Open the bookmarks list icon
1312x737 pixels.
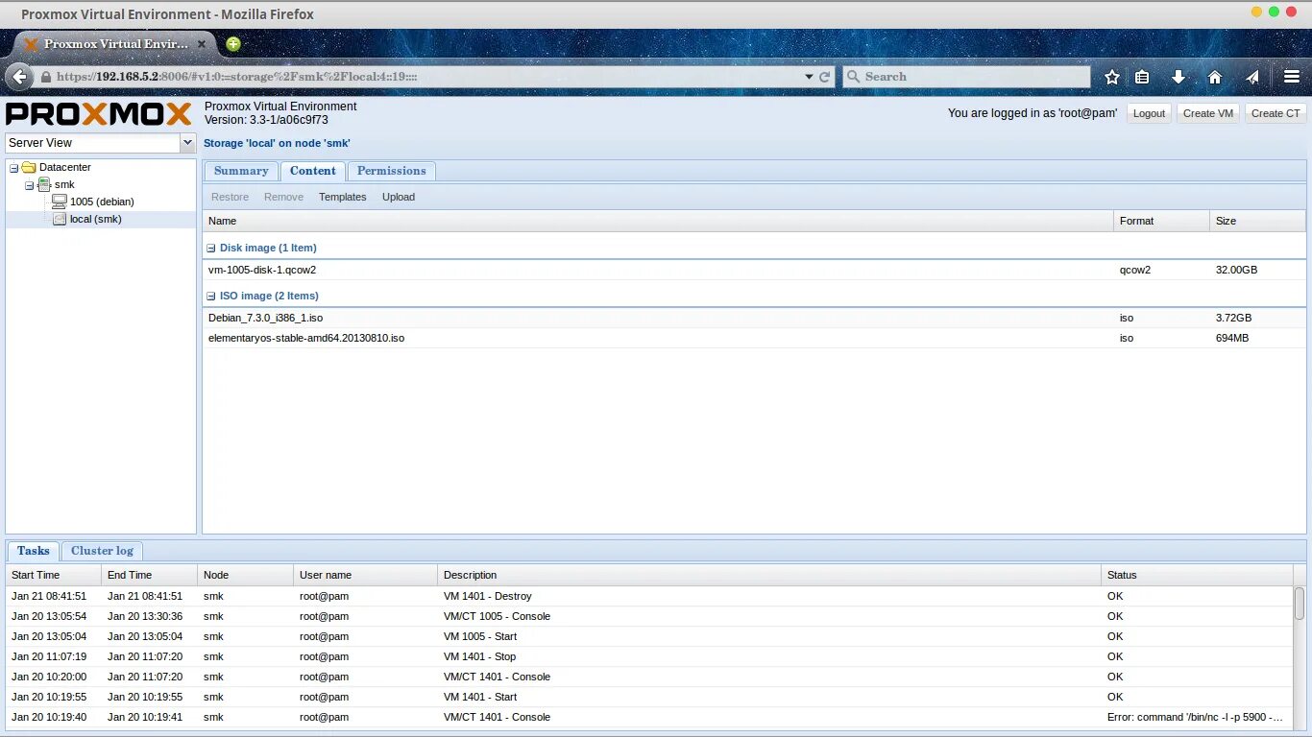pyautogui.click(x=1142, y=77)
